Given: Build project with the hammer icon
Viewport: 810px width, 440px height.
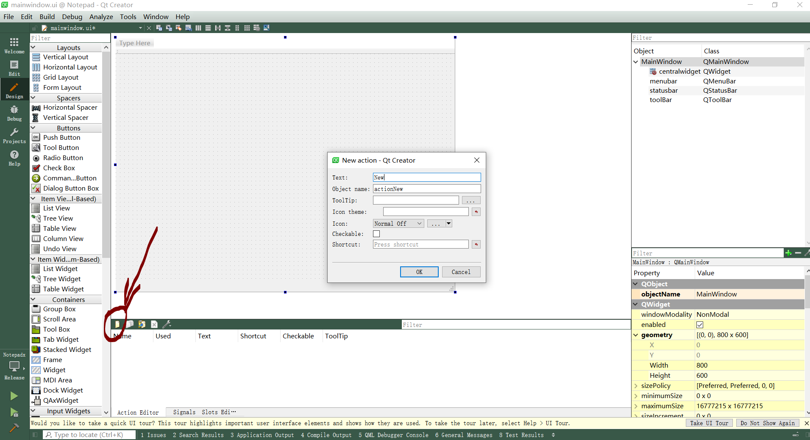Looking at the screenshot, I should [x=14, y=428].
